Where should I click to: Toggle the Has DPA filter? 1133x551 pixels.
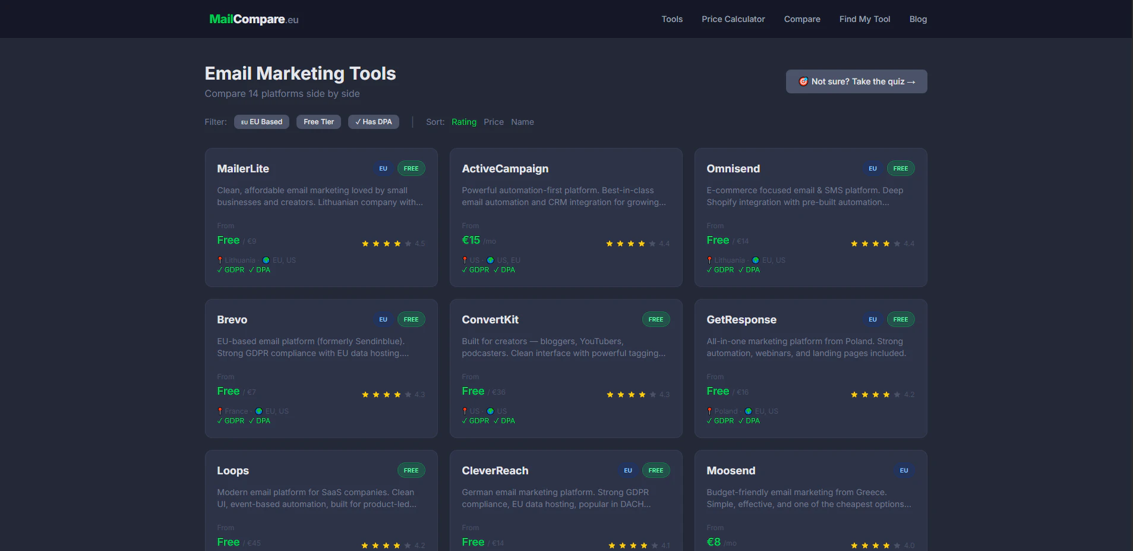point(373,122)
